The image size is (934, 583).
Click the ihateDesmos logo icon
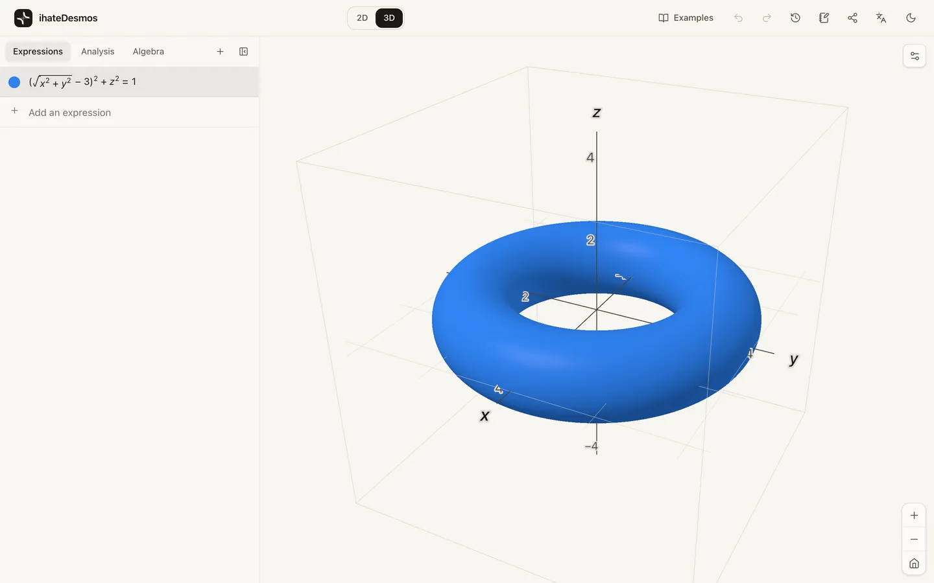click(23, 18)
